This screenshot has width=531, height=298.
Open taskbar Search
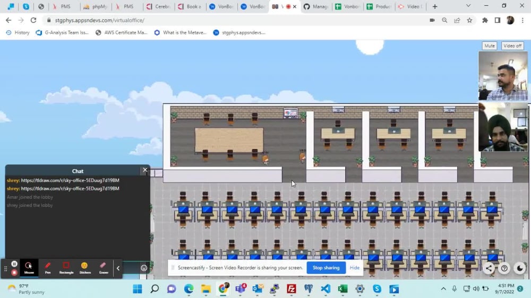pos(155,289)
